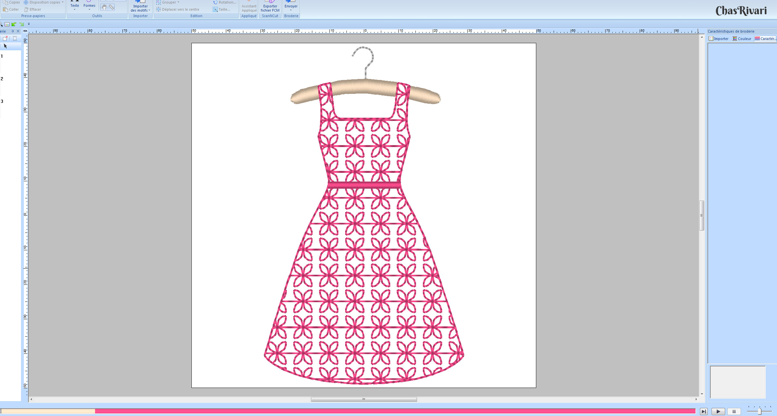Click the Copier clipboard command
The height and width of the screenshot is (416, 777).
click(11, 2)
